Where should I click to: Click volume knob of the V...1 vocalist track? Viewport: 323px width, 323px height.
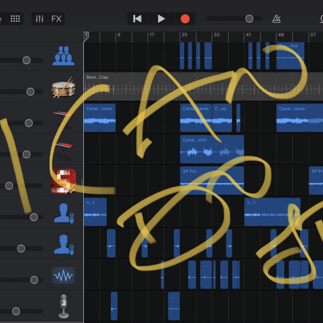pyautogui.click(x=34, y=217)
